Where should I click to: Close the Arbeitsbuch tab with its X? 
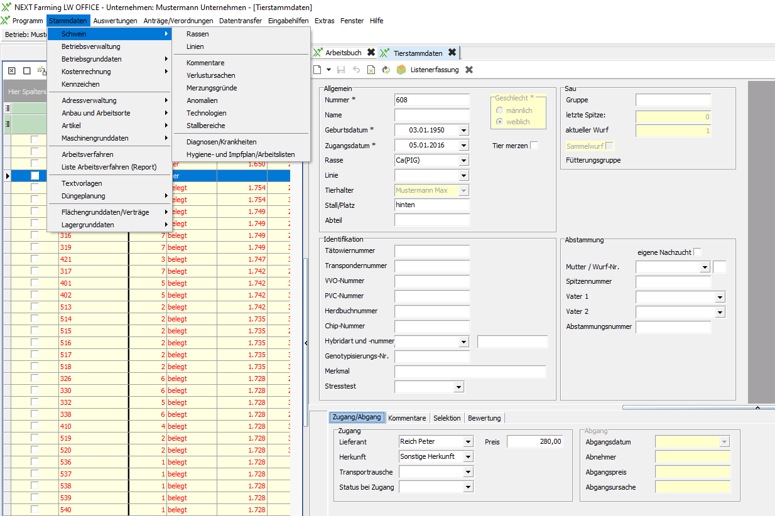pyautogui.click(x=371, y=53)
